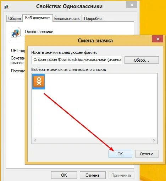Click right arrow of icon list scrollbar
Viewport: 166px width, 181px height.
coord(154,140)
